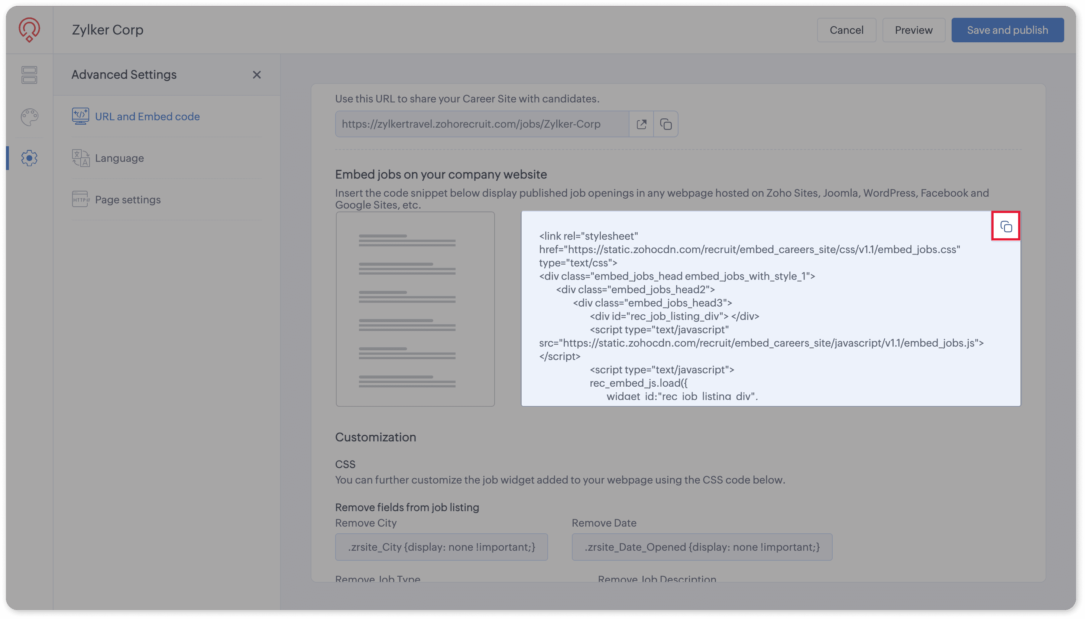1085x619 pixels.
Task: Select the job listing layout thumbnail
Action: 415,309
